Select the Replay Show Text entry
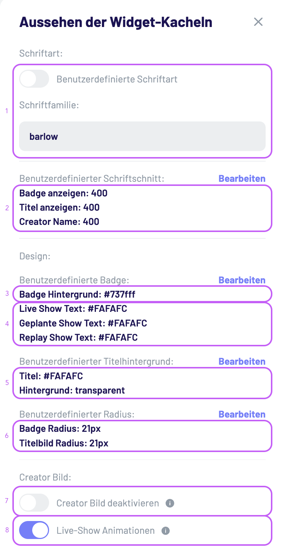 (x=78, y=337)
